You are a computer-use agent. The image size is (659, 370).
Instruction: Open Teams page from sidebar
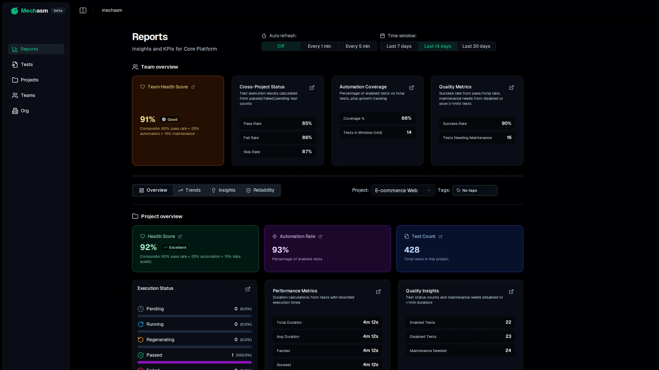28,95
